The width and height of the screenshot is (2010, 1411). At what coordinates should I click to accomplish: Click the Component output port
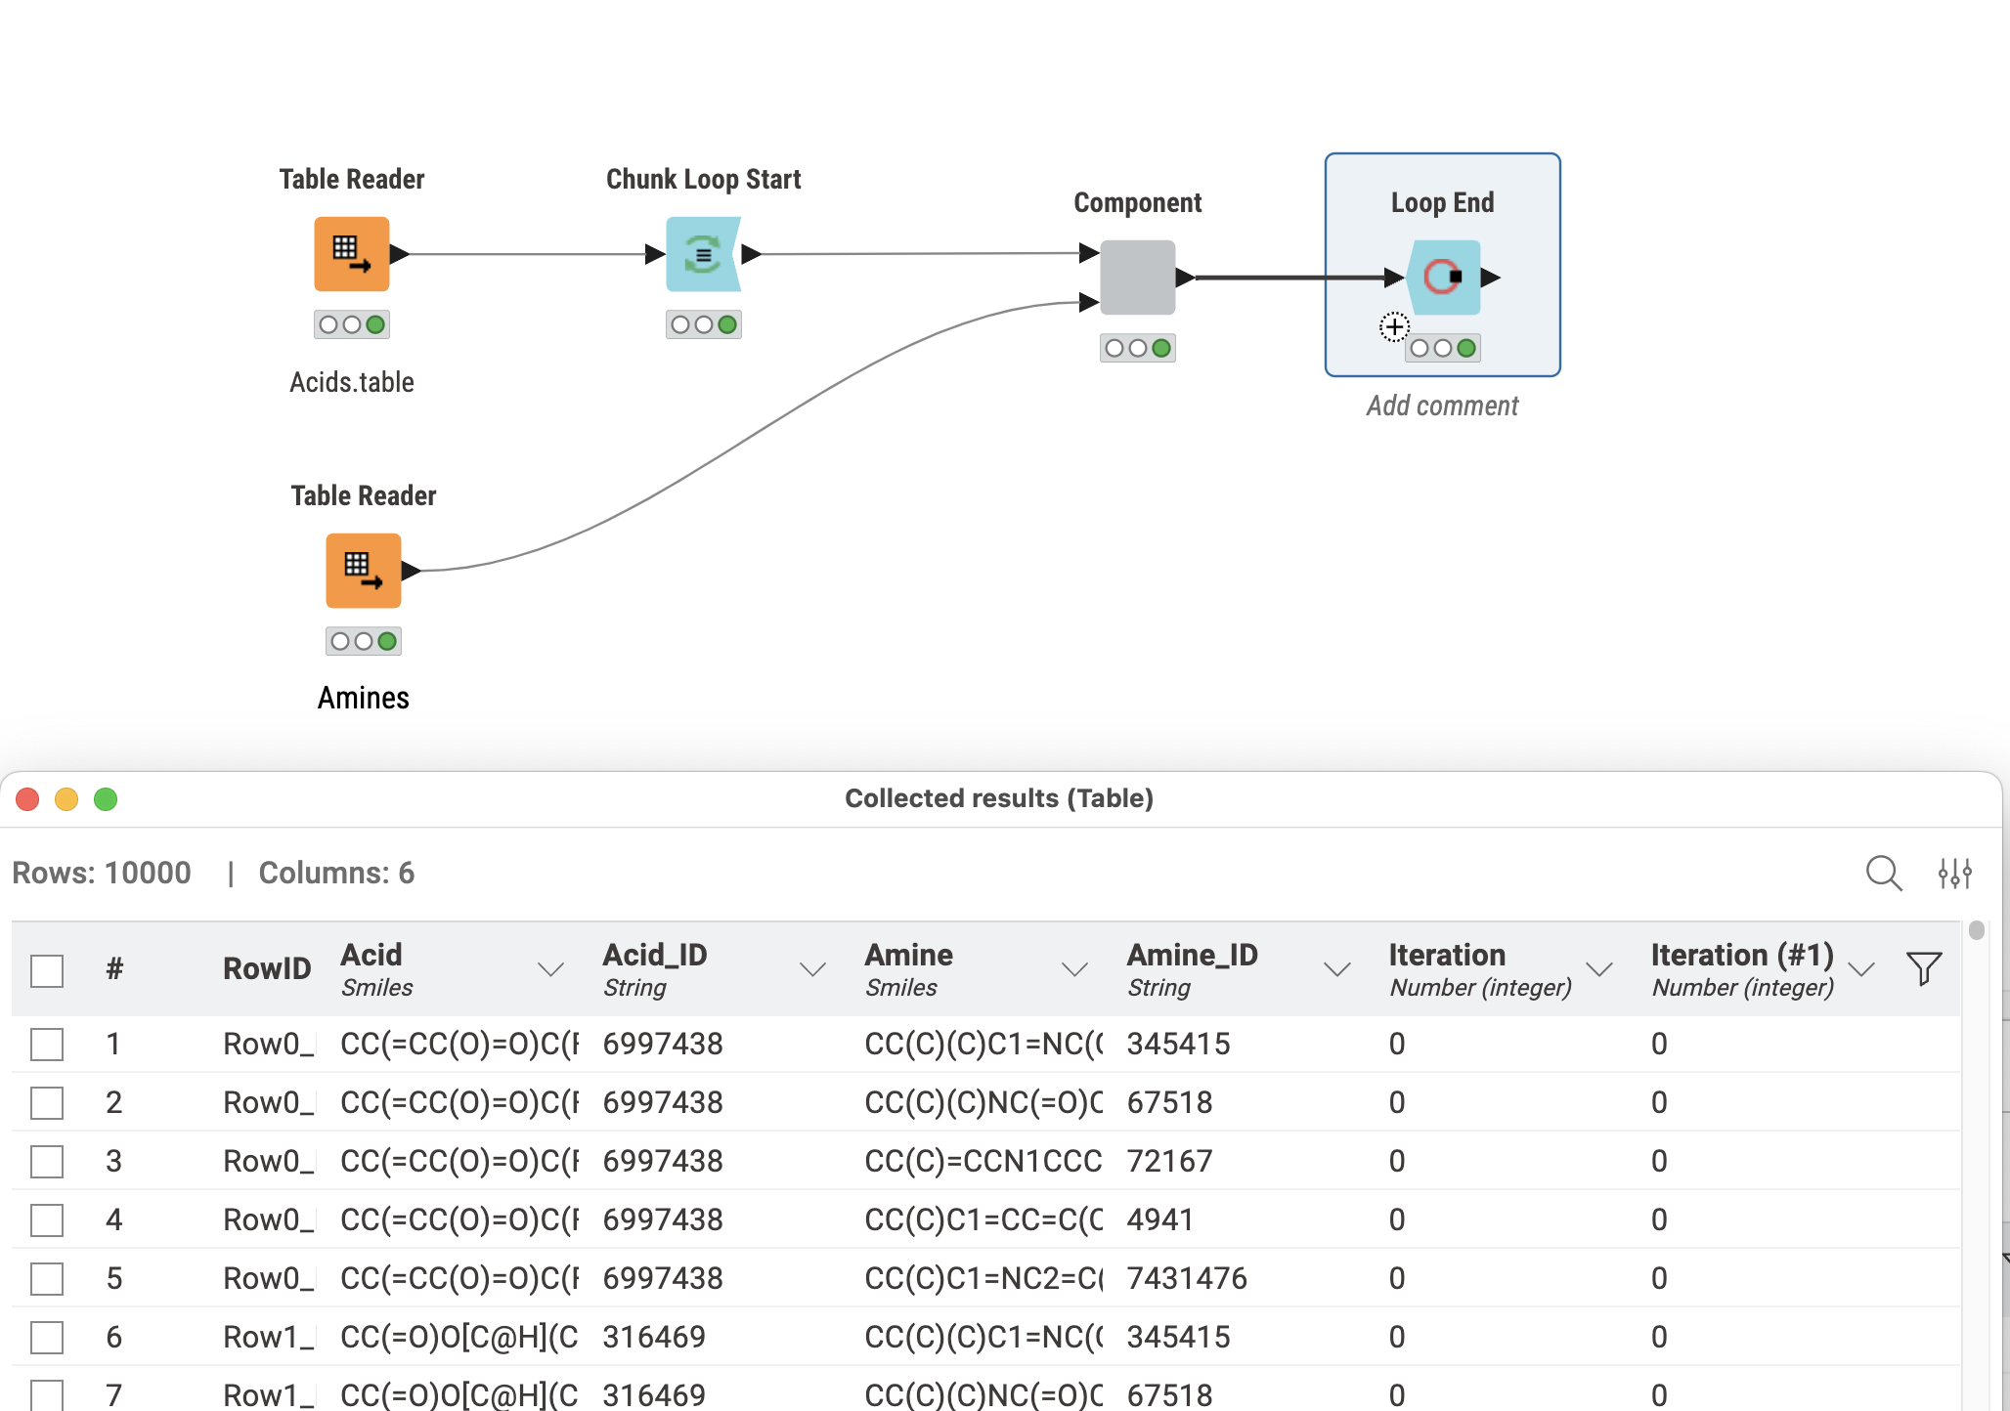(x=1185, y=278)
